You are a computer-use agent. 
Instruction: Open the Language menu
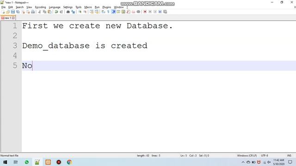pyautogui.click(x=55, y=7)
